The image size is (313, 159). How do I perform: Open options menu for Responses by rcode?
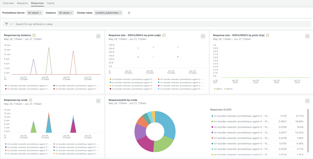[98, 101]
